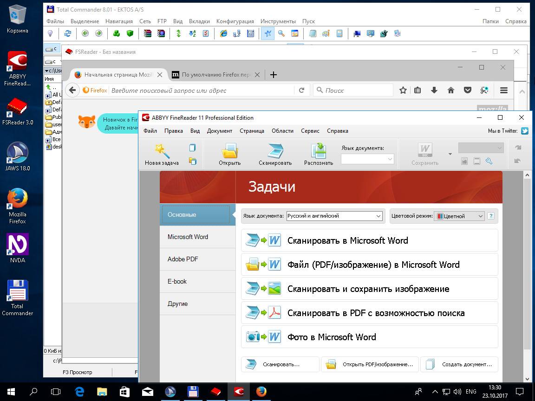
Task: Click the Распознать icon in FineReader toolbar
Action: [x=318, y=151]
